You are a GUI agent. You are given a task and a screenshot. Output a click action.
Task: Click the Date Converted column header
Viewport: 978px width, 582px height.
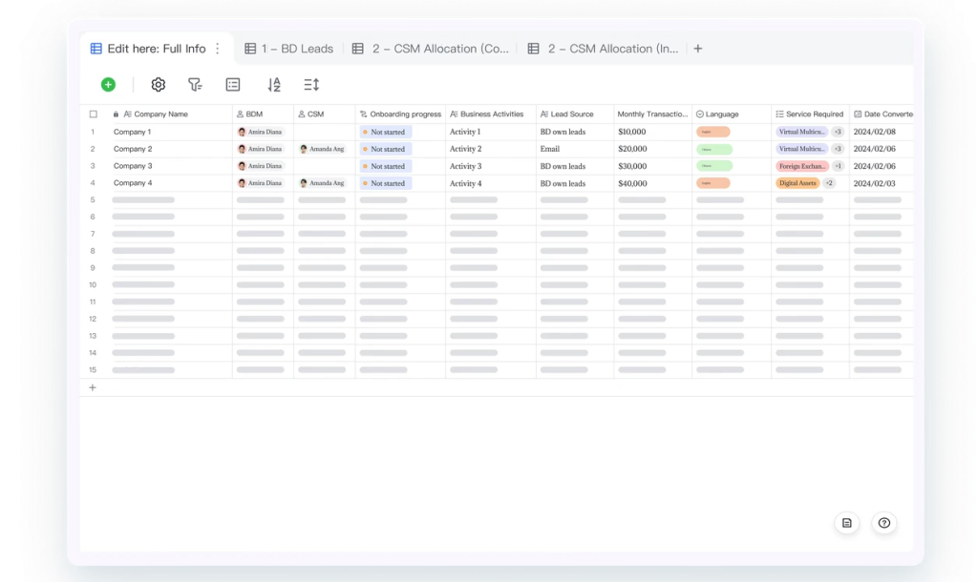[882, 114]
